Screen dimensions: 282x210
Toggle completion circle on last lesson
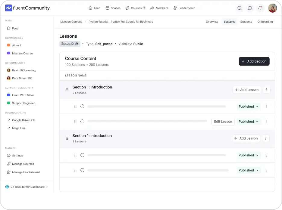82,170
